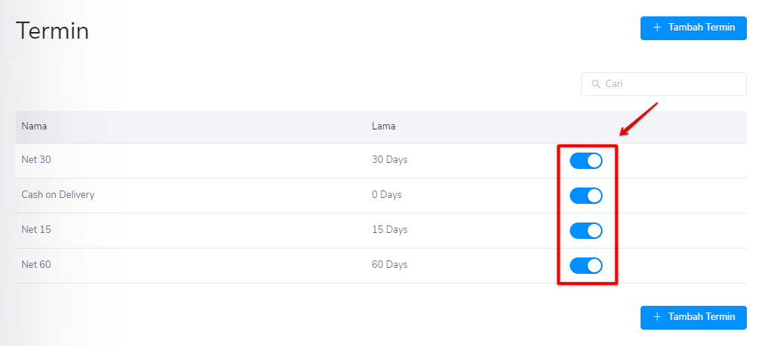Screen dimensions: 764x346
Task: Click the Lama column header
Action: tap(384, 126)
